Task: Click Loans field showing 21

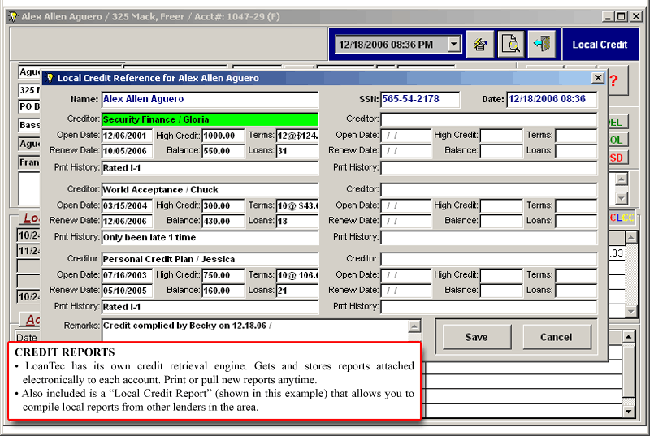Action: (x=297, y=291)
